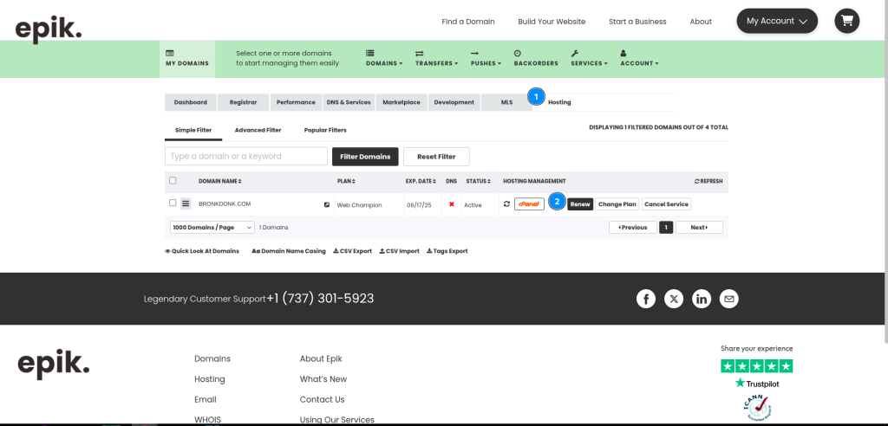Click the ICANN accredited badge

point(756,407)
